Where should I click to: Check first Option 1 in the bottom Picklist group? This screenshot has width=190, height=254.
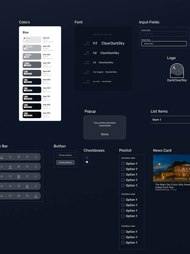tap(123, 232)
